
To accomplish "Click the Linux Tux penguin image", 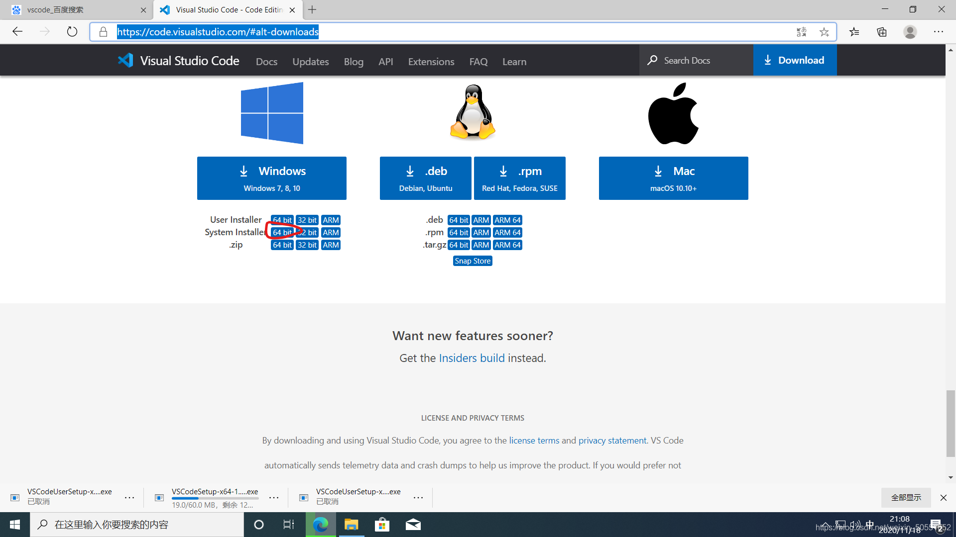I will pos(473,112).
